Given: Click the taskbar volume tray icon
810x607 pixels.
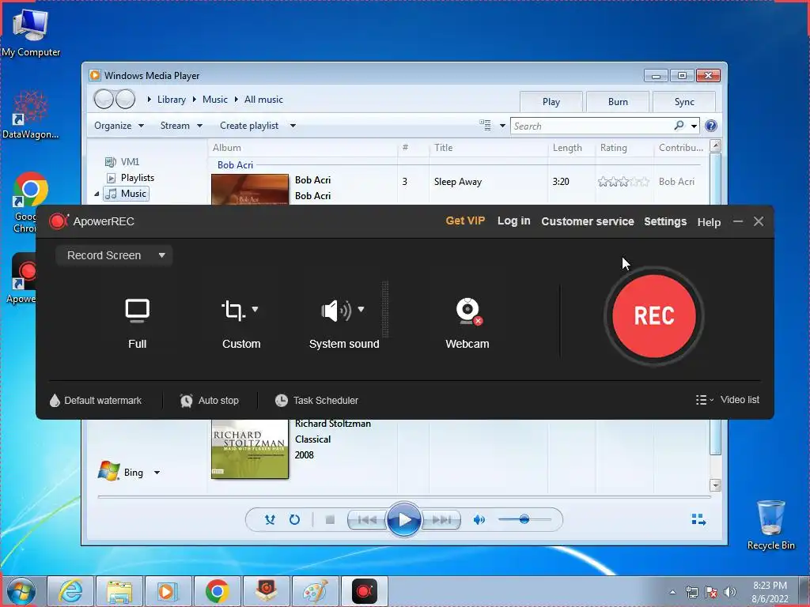Looking at the screenshot, I should click(730, 592).
